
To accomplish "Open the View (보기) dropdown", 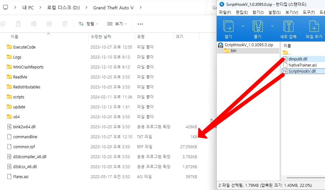I will tap(117, 24).
